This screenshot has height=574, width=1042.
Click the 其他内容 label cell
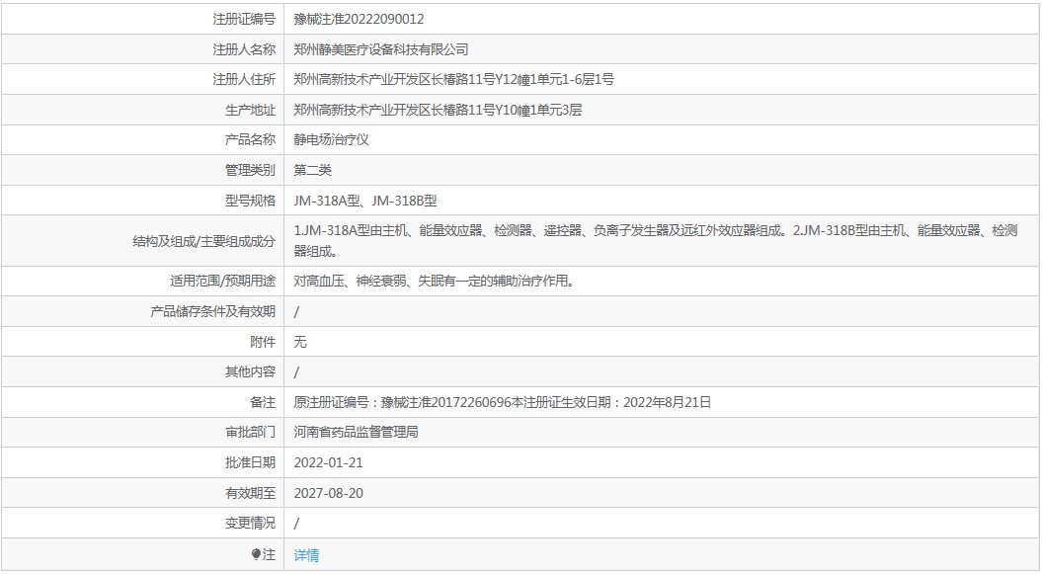[x=142, y=372]
